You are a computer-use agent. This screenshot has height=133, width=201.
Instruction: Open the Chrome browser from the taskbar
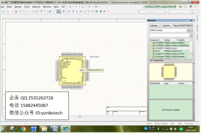(x=23, y=129)
